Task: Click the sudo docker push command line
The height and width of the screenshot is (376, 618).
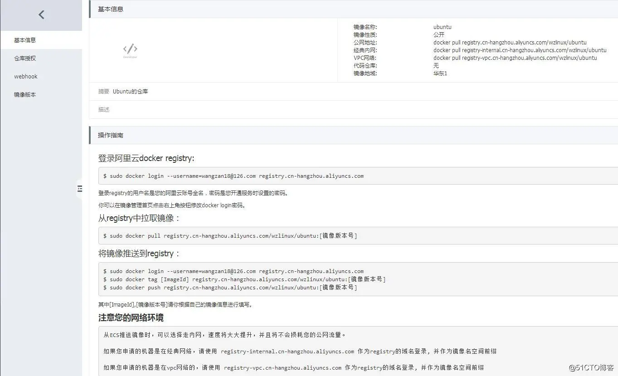Action: pyautogui.click(x=230, y=288)
